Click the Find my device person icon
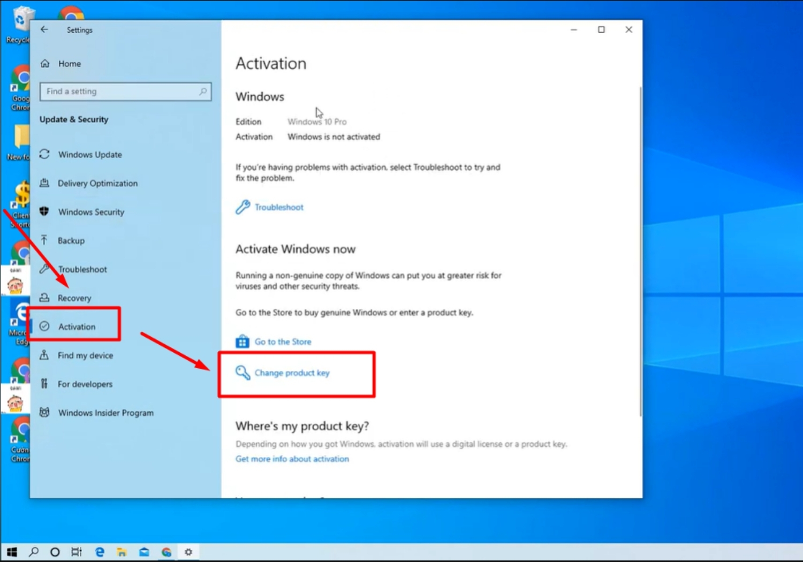803x562 pixels. [x=44, y=355]
